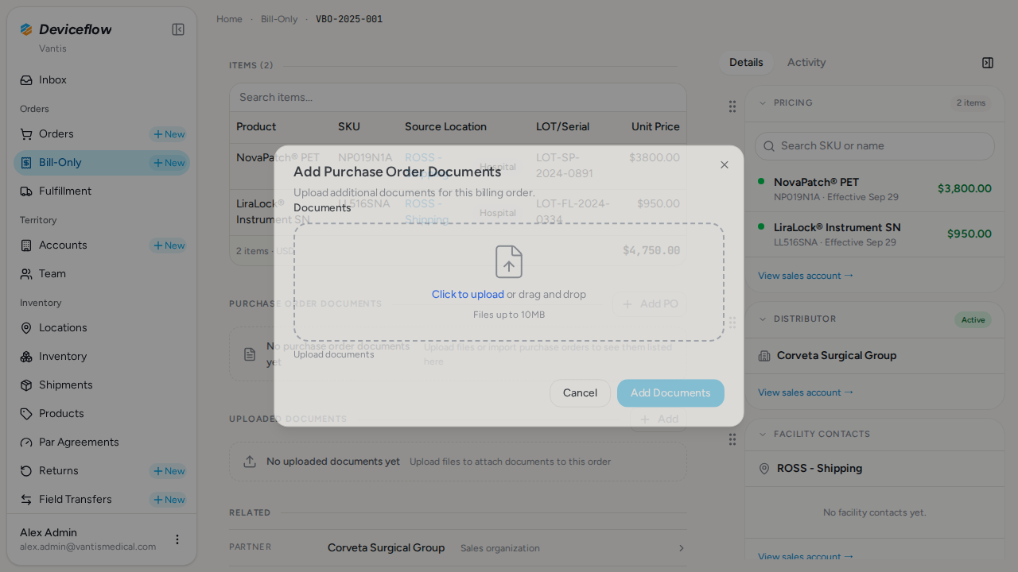Focus the Search items field
Image resolution: width=1018 pixels, height=572 pixels.
coord(458,98)
